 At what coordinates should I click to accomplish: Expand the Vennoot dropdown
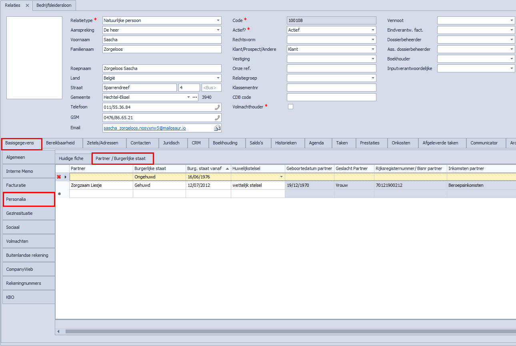pos(512,20)
